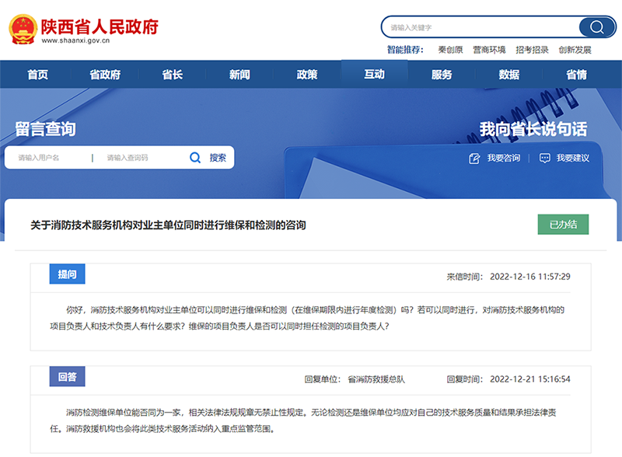Image resolution: width=622 pixels, height=457 pixels.
Task: Open the 秦创原 recommended link
Action: (x=450, y=50)
